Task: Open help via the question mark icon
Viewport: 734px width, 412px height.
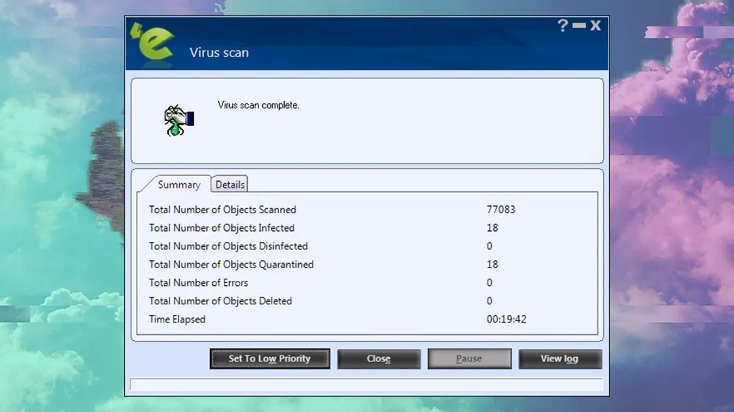Action: [562, 26]
